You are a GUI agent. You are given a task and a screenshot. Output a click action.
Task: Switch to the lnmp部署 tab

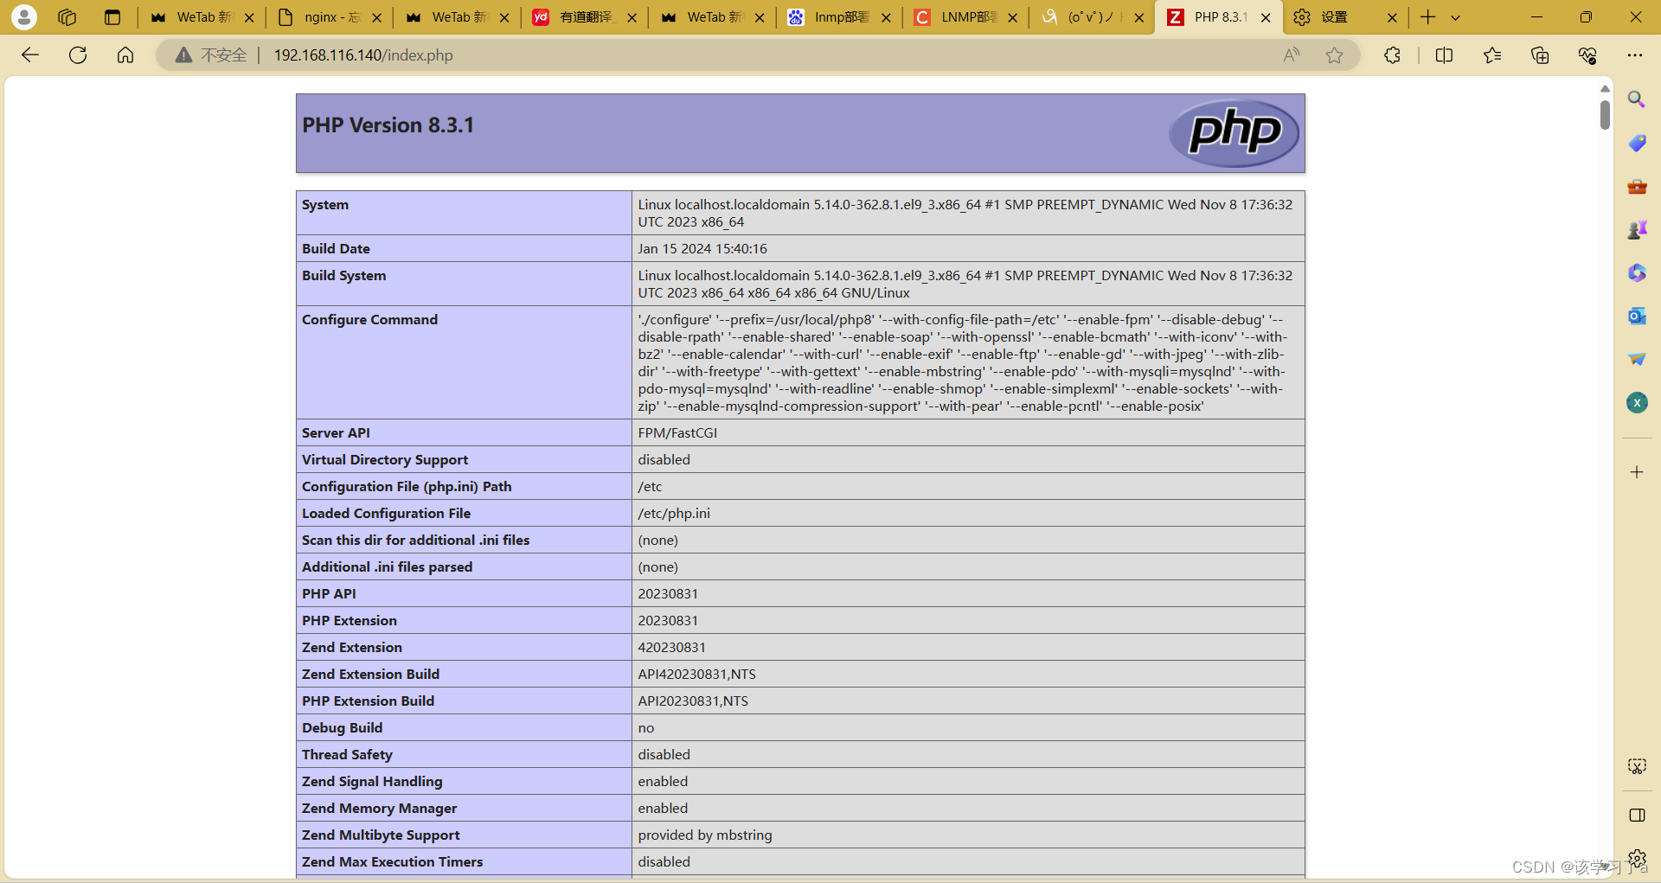[839, 17]
